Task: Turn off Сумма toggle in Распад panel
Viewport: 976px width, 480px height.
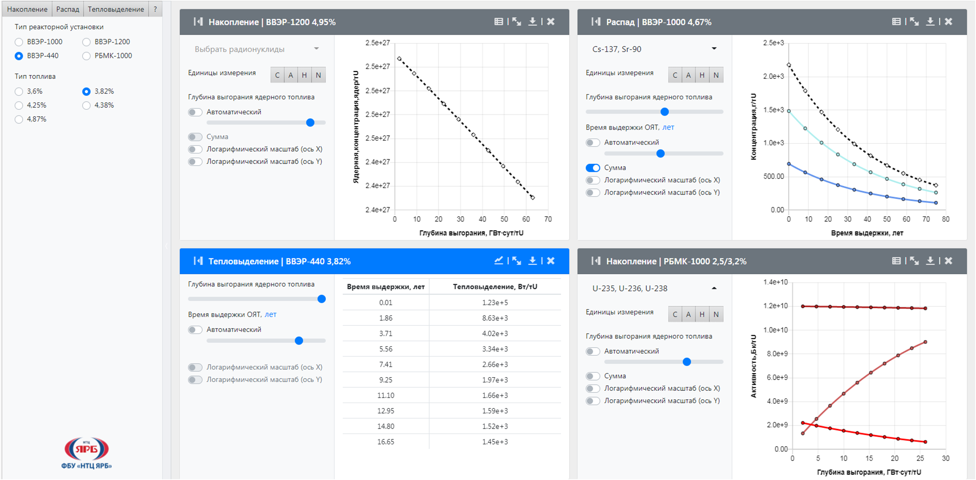Action: coord(593,168)
